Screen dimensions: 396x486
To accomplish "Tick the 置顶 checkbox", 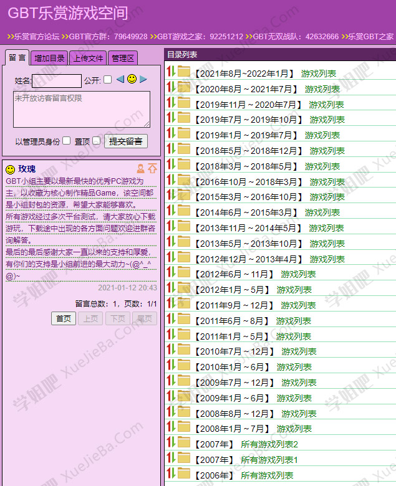I will click(x=97, y=141).
